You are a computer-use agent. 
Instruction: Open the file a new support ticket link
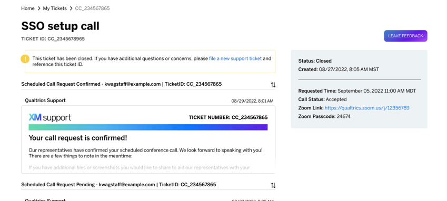click(235, 58)
